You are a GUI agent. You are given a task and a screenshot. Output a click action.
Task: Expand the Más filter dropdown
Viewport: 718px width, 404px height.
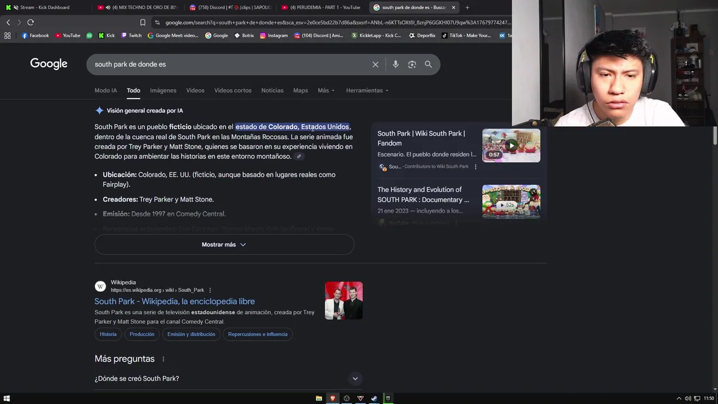[326, 90]
